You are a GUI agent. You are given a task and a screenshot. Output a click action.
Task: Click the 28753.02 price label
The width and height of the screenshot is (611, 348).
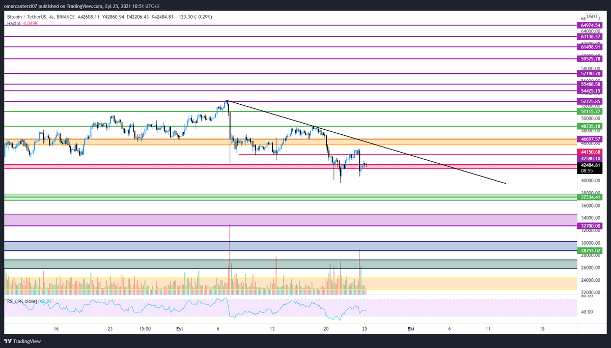click(591, 251)
